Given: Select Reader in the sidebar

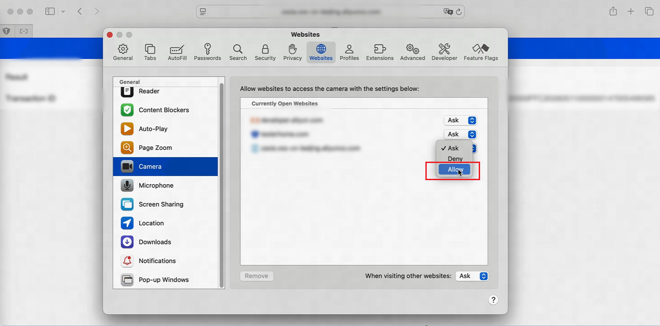Looking at the screenshot, I should click(x=165, y=91).
